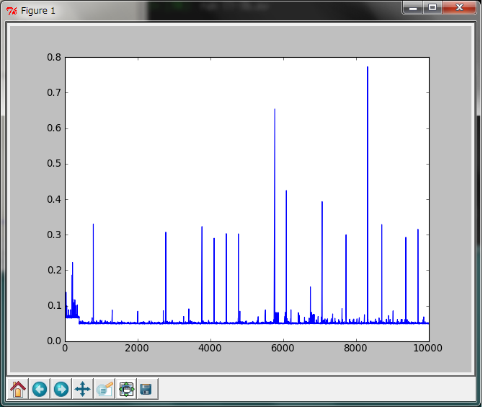Click the y-axis label 0.7

[x=54, y=92]
